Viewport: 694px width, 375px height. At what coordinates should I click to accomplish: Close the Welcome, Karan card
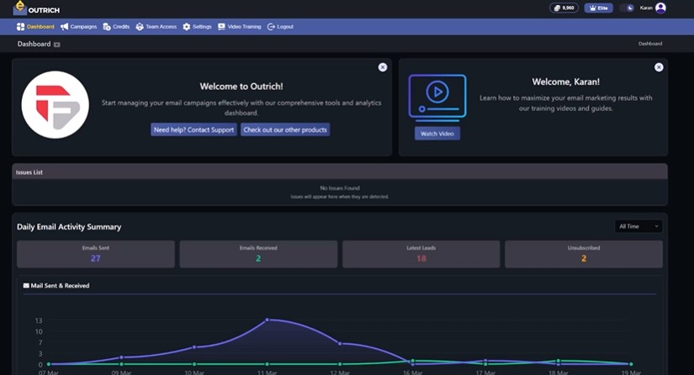(659, 67)
